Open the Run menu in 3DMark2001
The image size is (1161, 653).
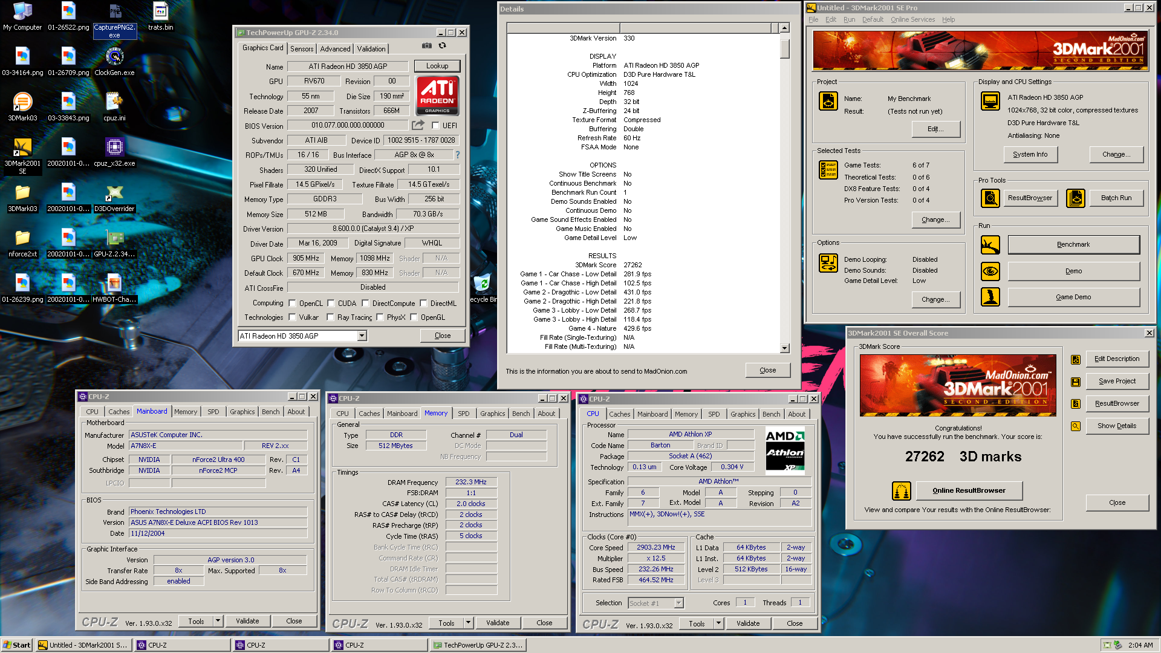[849, 19]
